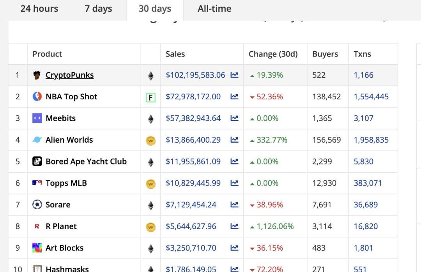Open NBA Top Shot transactions 1,554,445
This screenshot has width=421, height=272.
point(371,96)
